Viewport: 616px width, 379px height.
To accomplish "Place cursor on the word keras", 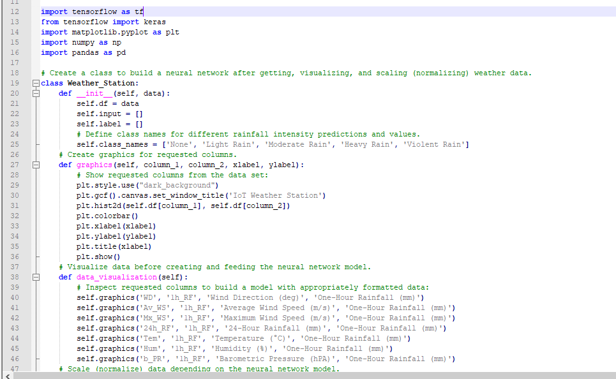I will (154, 22).
